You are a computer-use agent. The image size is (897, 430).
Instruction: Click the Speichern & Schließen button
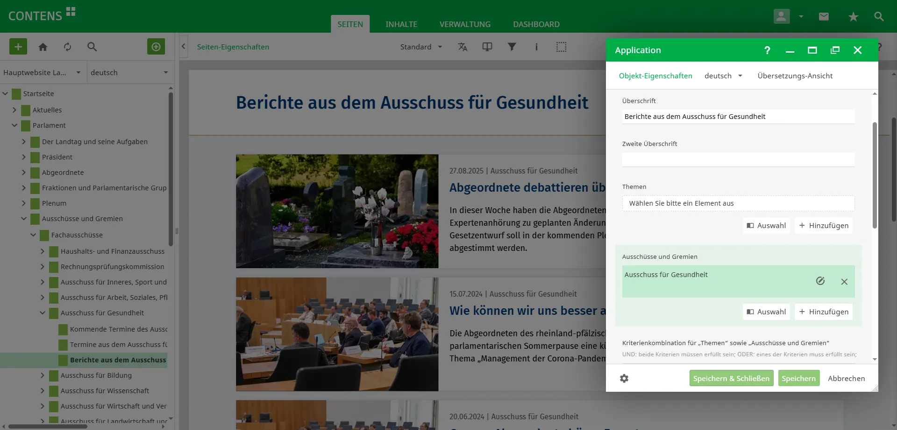pos(731,378)
